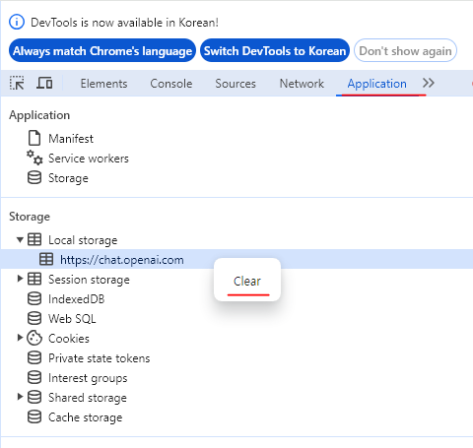The height and width of the screenshot is (448, 473).
Task: Select https://chat.openai.com local storage entry
Action: pos(236,260)
